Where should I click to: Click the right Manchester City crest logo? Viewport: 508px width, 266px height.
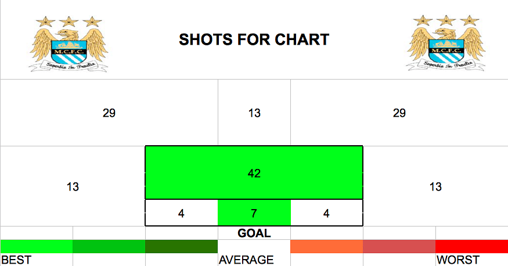446,43
